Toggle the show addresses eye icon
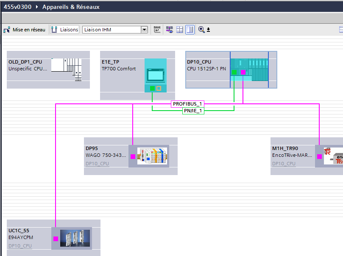Viewport: 343px width, 256px height. point(170,30)
